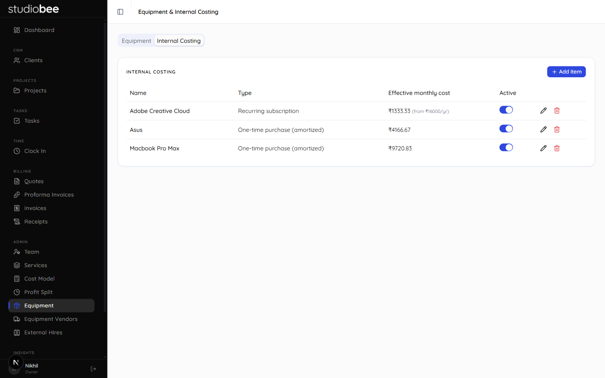Click the logout icon beside Nikhil

click(x=93, y=369)
